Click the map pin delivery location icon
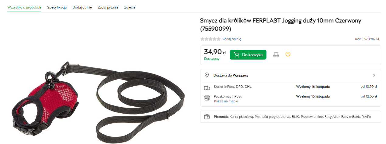This screenshot has height=144, width=386. (x=207, y=75)
